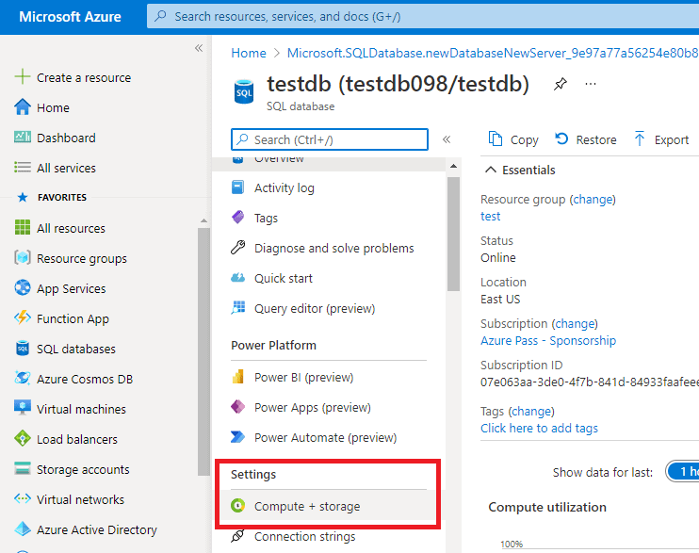Click the Quick start cloud icon
699x553 pixels.
click(x=238, y=278)
